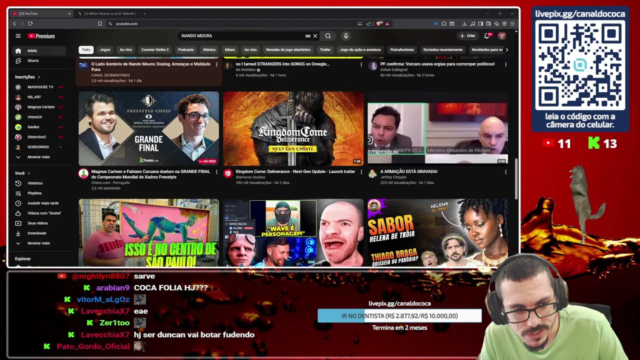Play the SABOR Helena de Tróia thumbnail

tap(437, 232)
